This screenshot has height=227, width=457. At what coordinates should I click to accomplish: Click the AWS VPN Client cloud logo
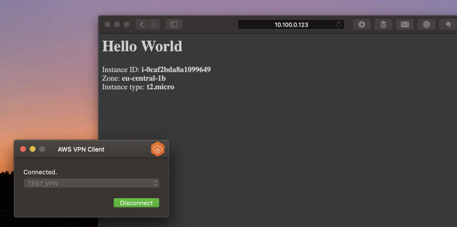click(158, 149)
